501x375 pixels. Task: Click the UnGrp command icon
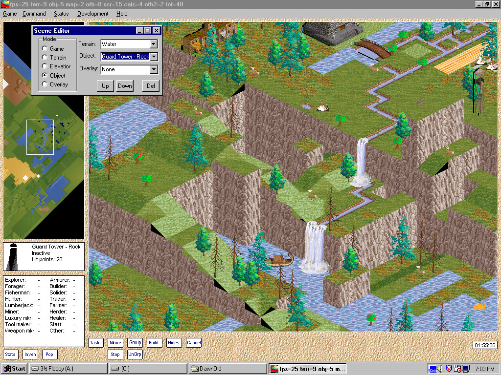134,354
